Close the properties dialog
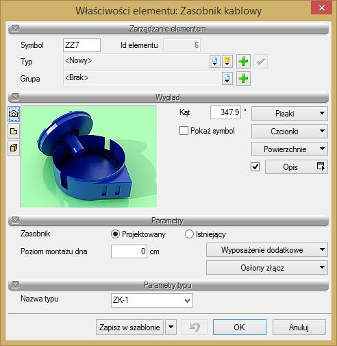337x346 pixels. coord(322,8)
